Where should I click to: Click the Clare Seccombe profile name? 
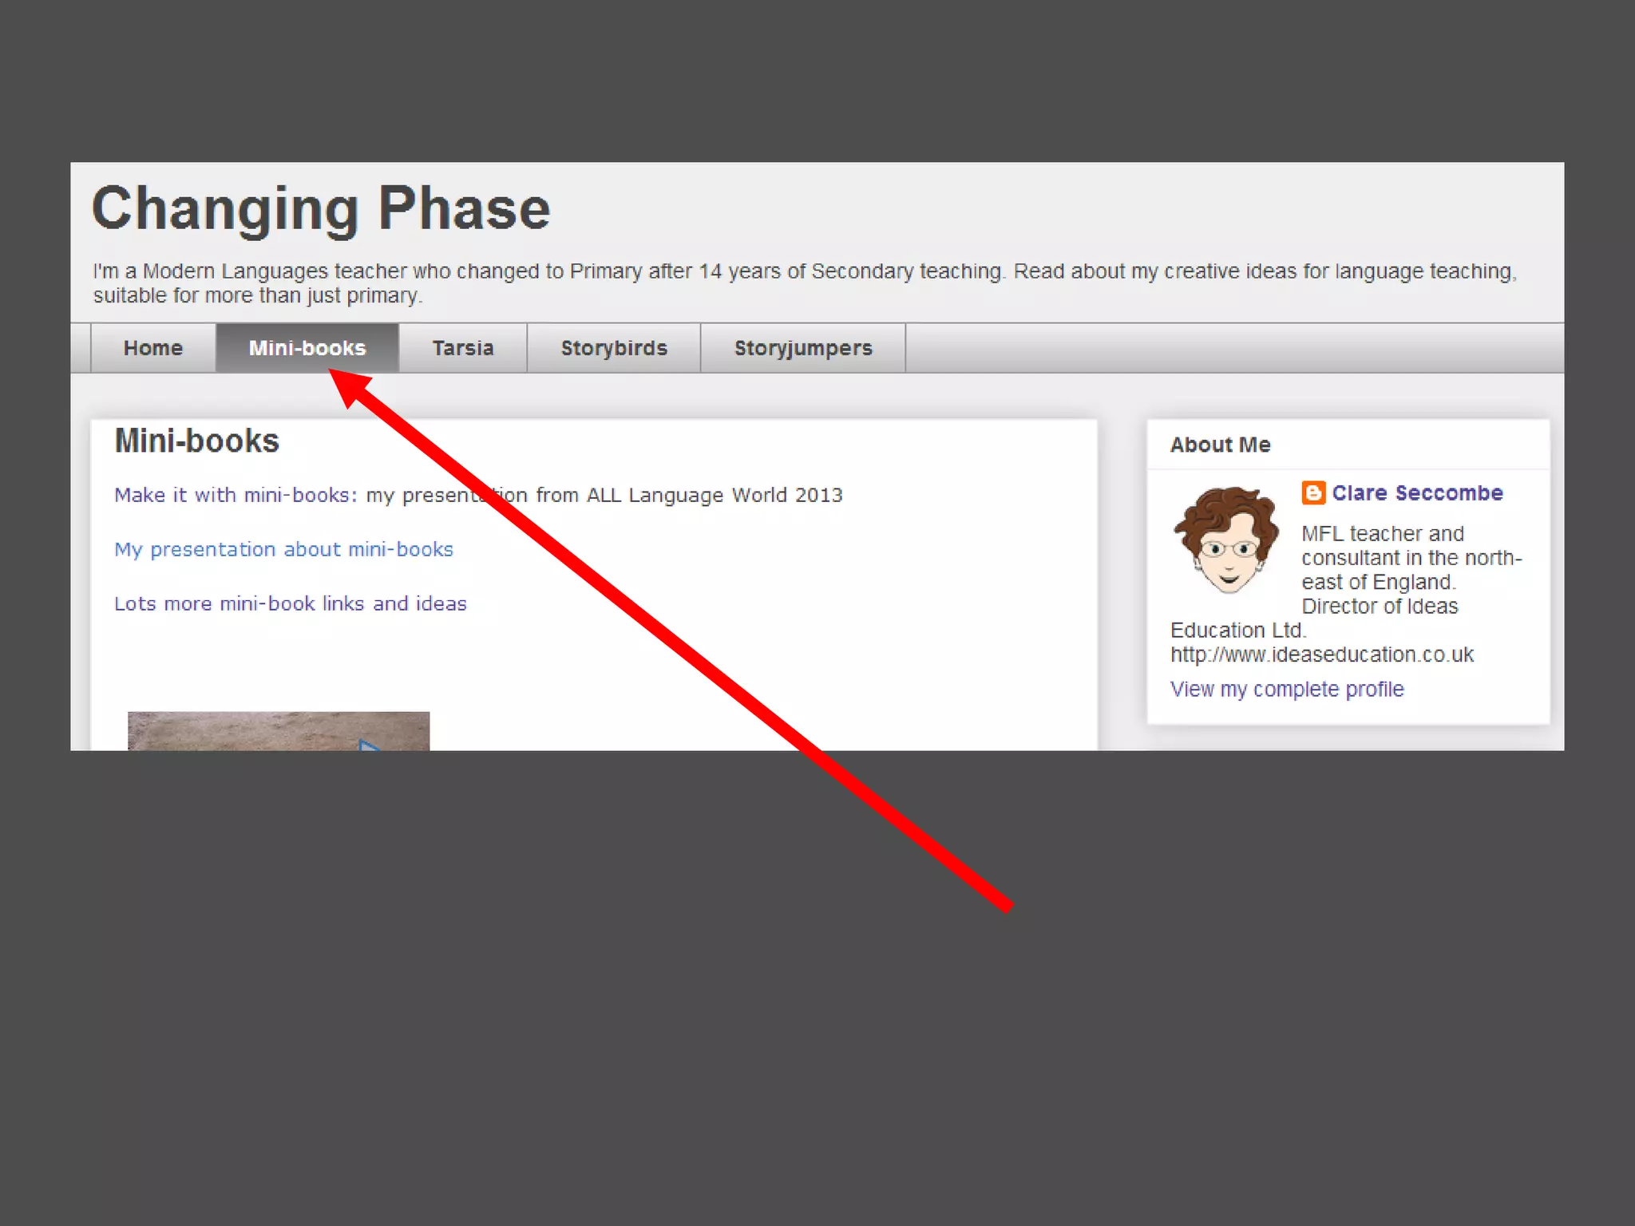click(1417, 492)
